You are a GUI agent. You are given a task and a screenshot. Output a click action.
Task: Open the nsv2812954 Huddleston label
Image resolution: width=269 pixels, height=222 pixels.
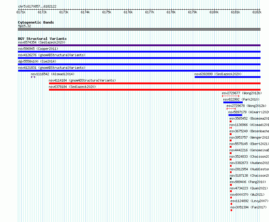point(249,169)
